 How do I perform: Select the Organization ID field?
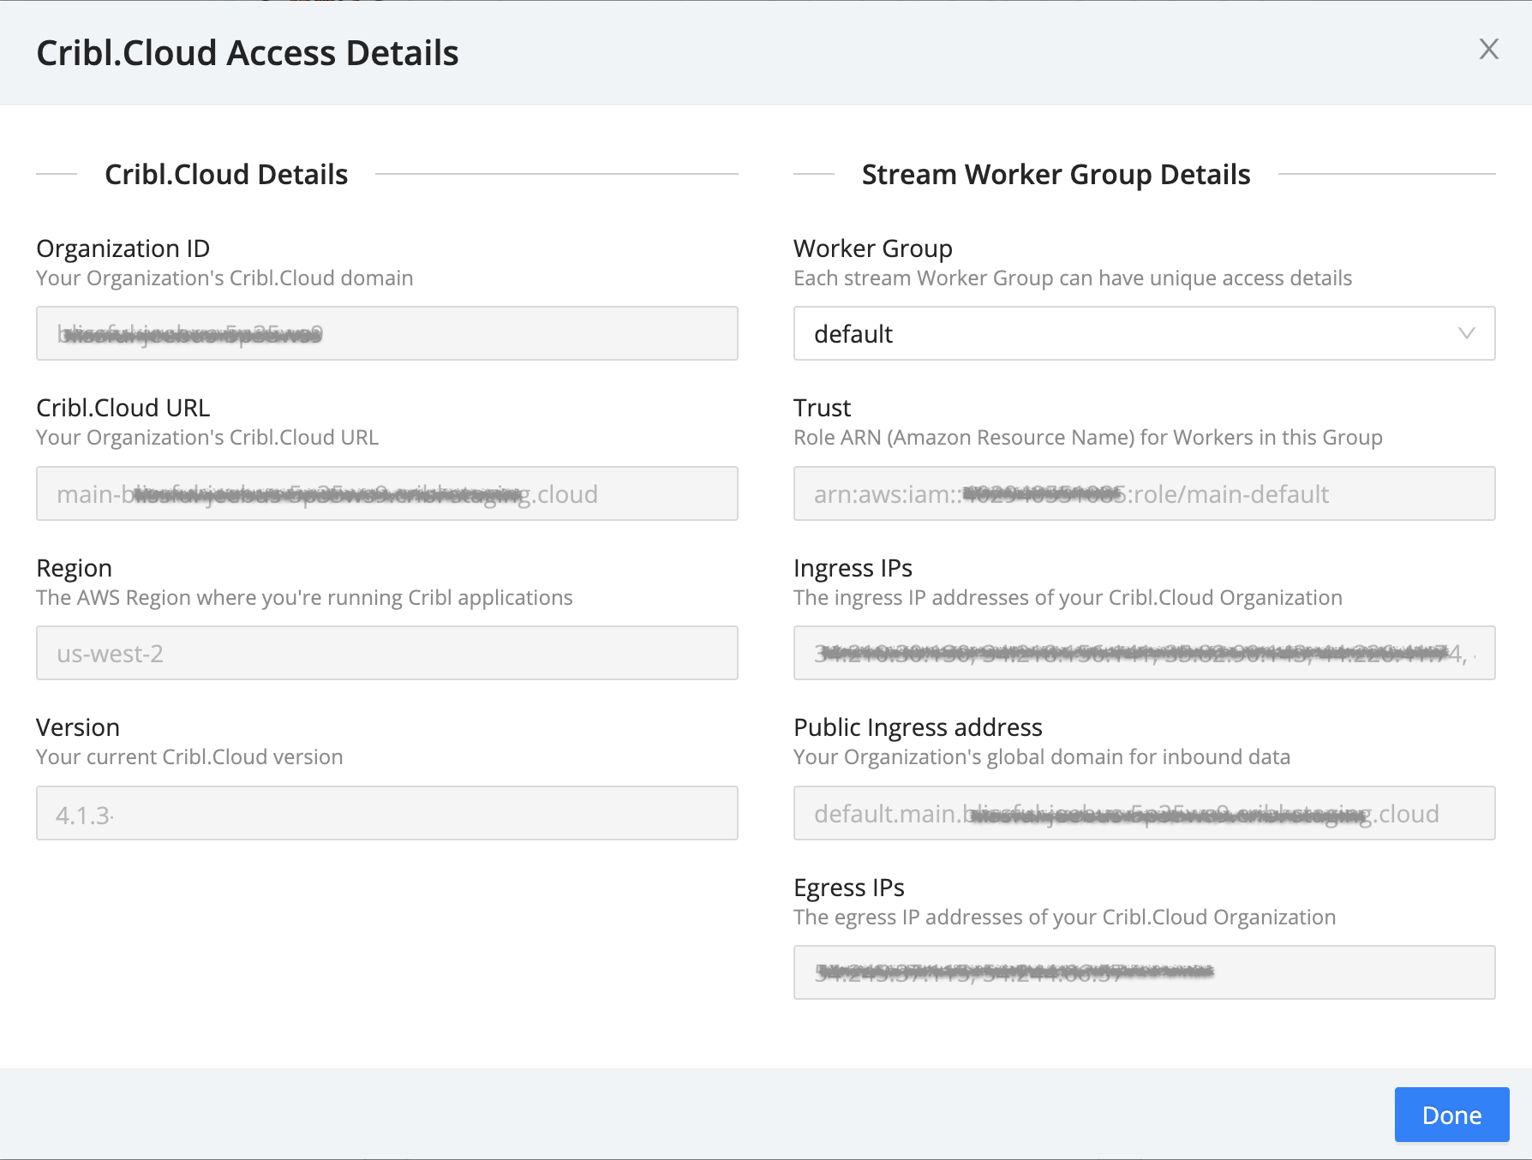386,334
